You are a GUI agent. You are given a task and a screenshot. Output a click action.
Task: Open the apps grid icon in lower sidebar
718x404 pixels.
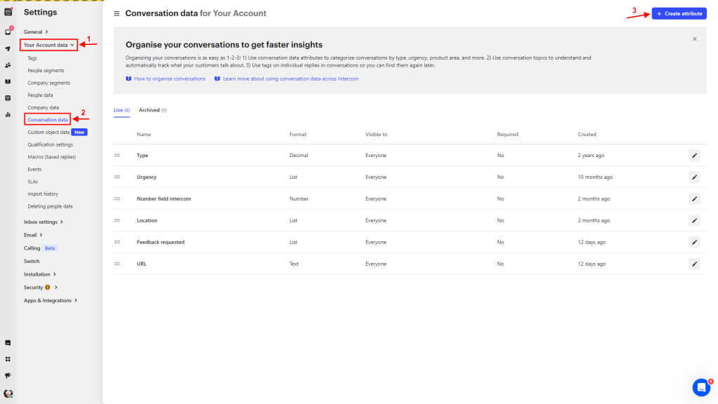(x=7, y=359)
